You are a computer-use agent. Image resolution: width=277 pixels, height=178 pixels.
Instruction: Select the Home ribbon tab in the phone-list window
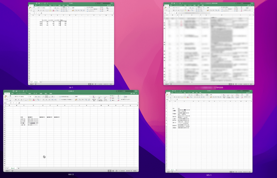click(x=7, y=93)
